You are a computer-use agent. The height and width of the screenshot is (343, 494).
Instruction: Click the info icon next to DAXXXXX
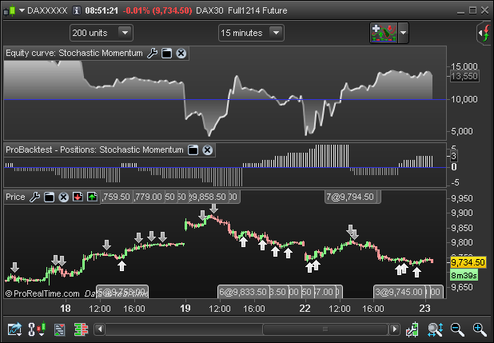pos(77,10)
